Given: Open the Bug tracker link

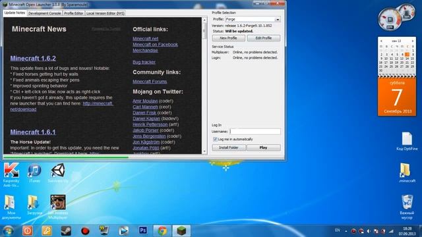Looking at the screenshot, I should point(144,62).
